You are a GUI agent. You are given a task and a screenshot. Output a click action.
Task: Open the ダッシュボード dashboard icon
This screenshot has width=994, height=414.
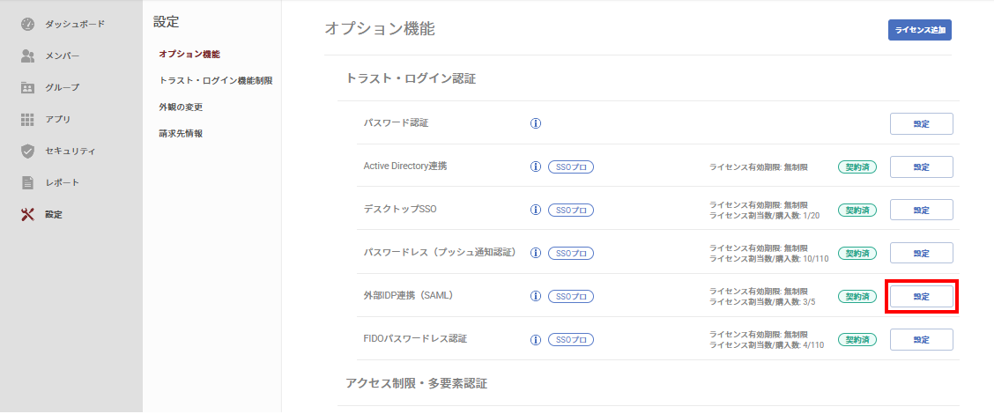click(x=27, y=24)
